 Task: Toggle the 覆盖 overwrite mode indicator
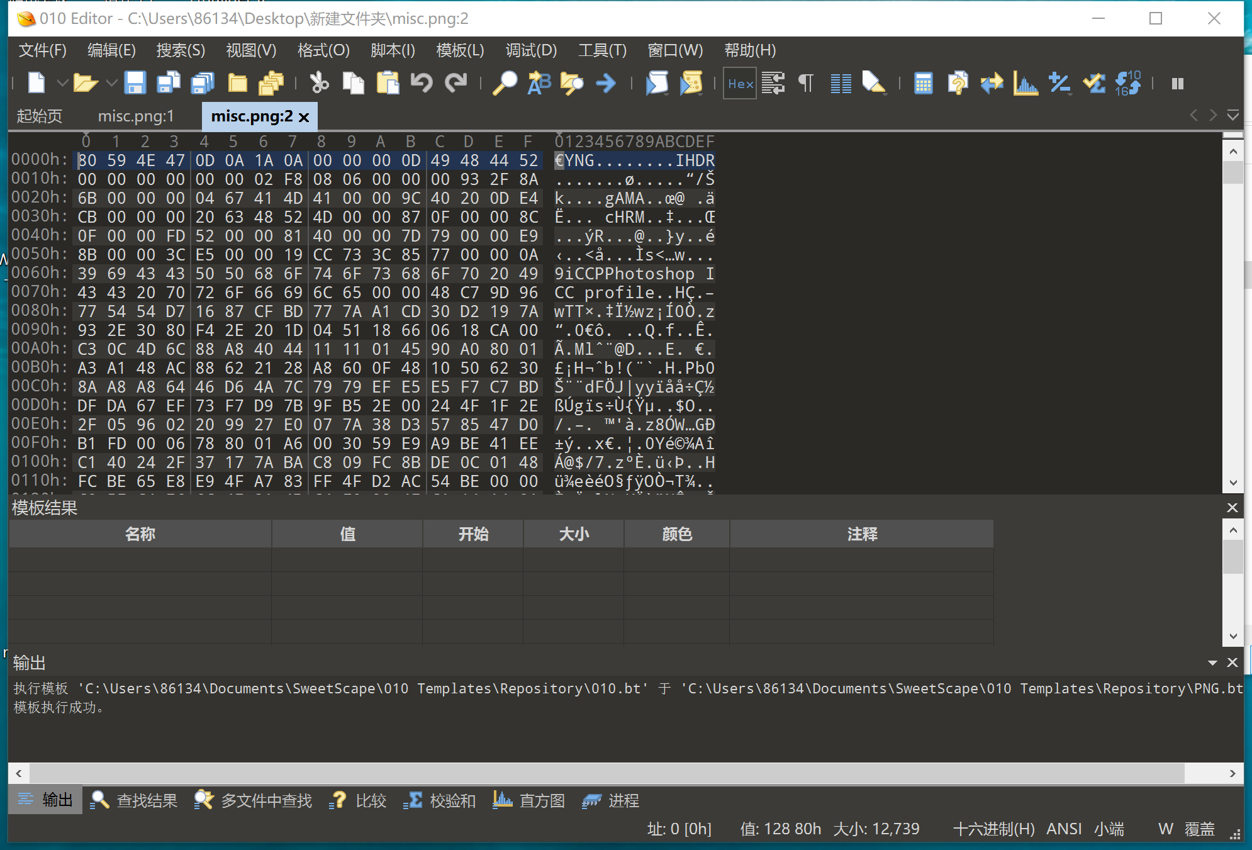tap(1199, 829)
